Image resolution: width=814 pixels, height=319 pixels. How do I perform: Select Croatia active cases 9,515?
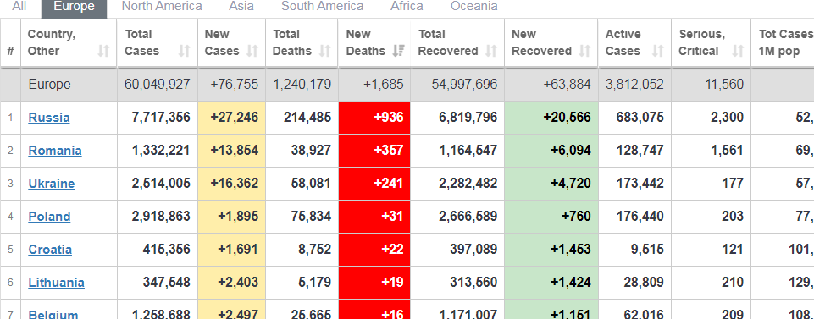(647, 250)
